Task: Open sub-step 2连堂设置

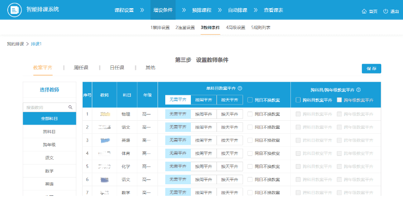Action: [x=185, y=27]
